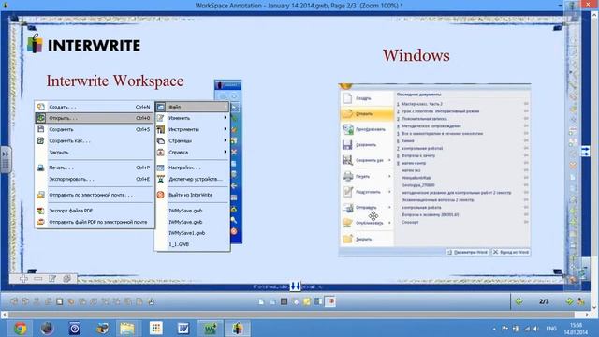Screen dimensions: 599x337
Task: Open the green W+ app on the taskbar
Action: click(210, 329)
